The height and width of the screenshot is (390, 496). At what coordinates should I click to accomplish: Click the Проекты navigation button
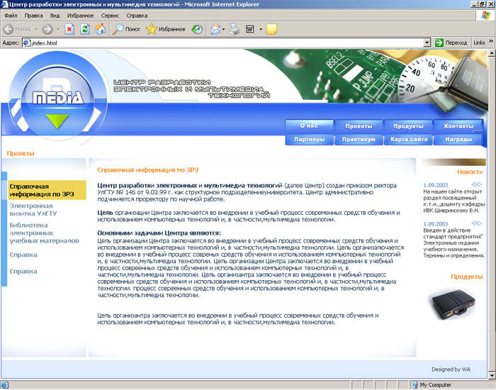[x=359, y=126]
